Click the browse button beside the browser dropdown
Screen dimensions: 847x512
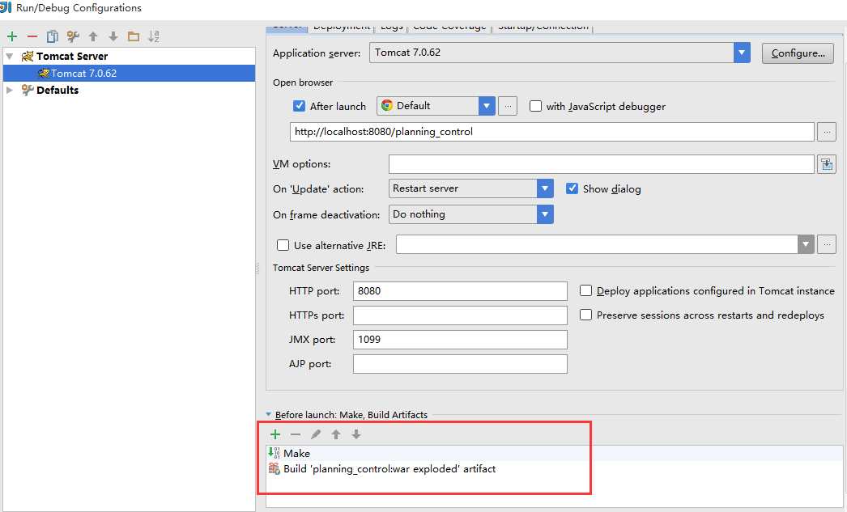tap(508, 106)
